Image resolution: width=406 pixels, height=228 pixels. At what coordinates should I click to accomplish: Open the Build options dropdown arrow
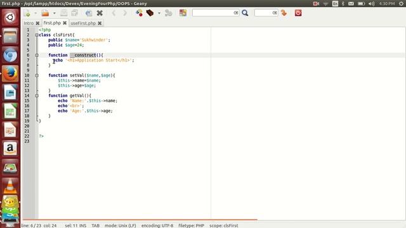[x=159, y=13]
